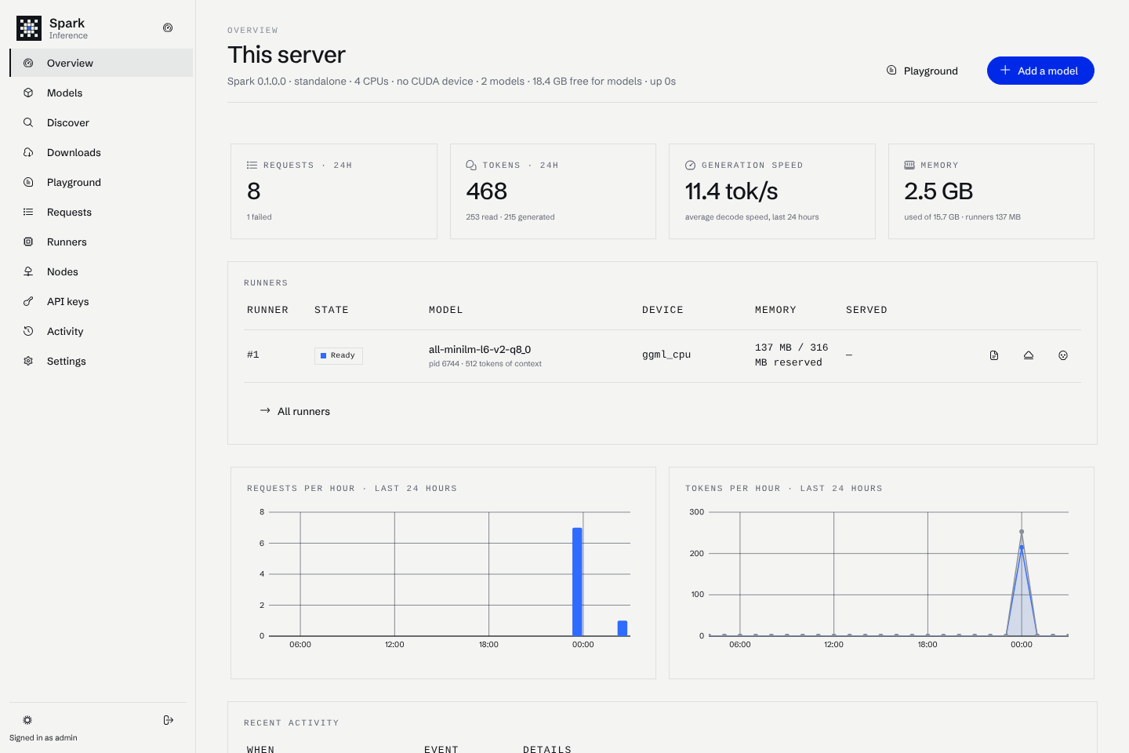Image resolution: width=1129 pixels, height=753 pixels.
Task: Click the Downloads cloud icon in sidebar
Action: click(x=28, y=152)
